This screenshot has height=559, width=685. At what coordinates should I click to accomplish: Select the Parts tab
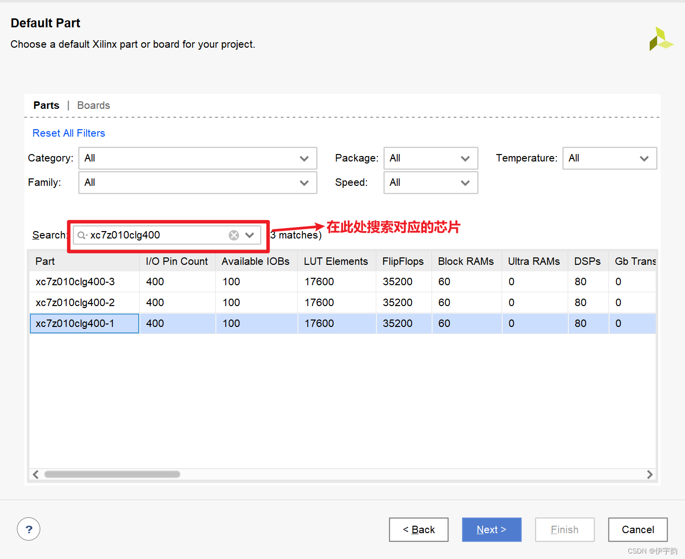pyautogui.click(x=46, y=105)
